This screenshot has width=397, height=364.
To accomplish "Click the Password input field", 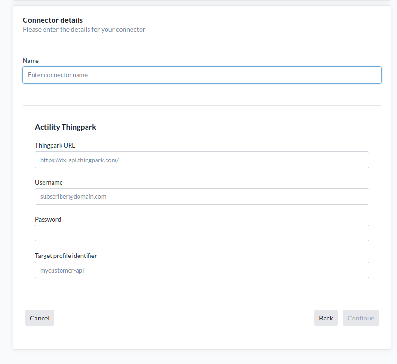I will (202, 233).
